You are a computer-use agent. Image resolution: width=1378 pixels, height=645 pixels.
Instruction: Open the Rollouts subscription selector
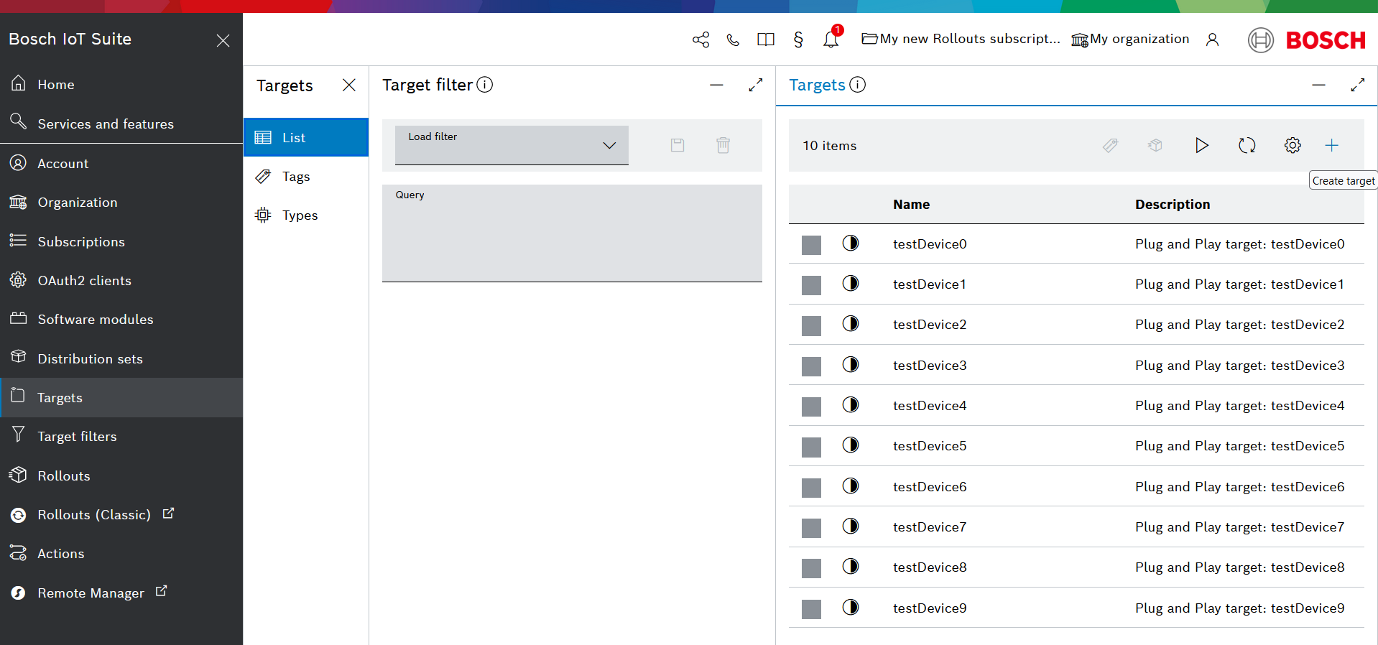[x=961, y=40]
